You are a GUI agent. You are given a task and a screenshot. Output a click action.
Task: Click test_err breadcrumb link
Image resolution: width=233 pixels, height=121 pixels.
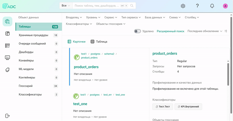(x=107, y=95)
